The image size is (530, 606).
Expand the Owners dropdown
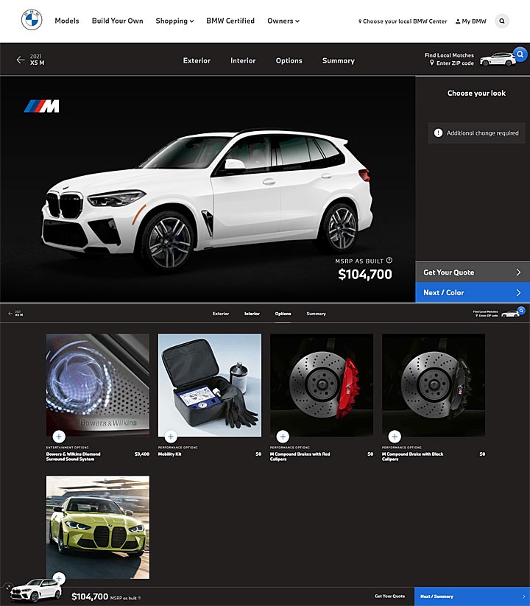(283, 21)
